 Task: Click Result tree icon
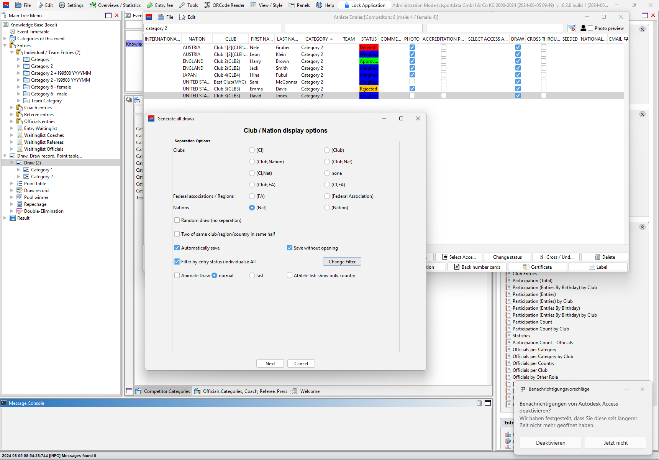click(x=13, y=218)
